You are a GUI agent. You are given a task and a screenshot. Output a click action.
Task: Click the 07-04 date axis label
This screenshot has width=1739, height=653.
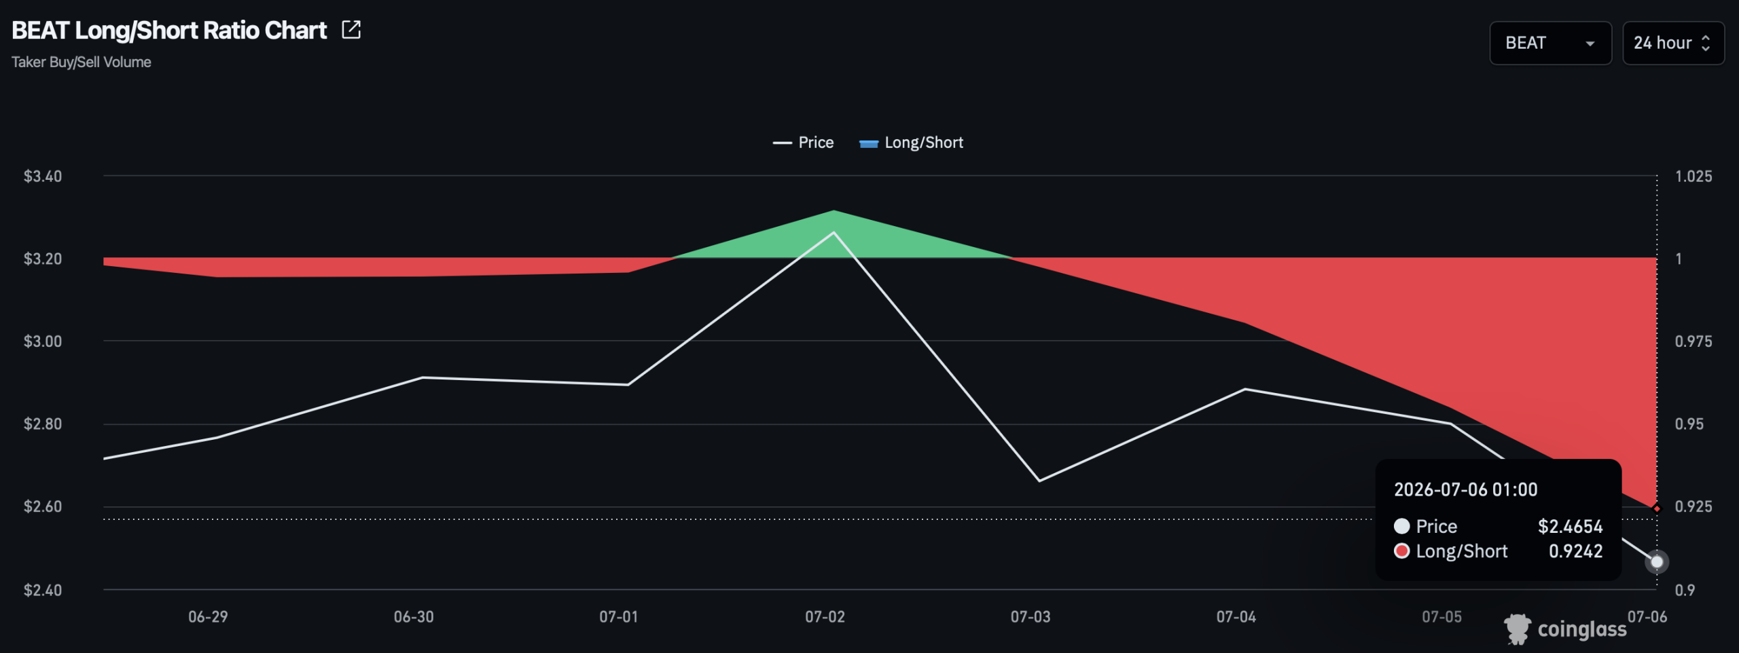[x=1236, y=617]
